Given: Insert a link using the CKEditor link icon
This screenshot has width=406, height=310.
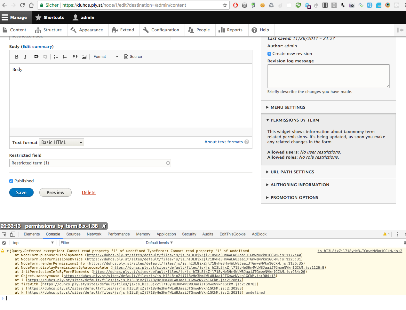Looking at the screenshot, I should (35, 57).
